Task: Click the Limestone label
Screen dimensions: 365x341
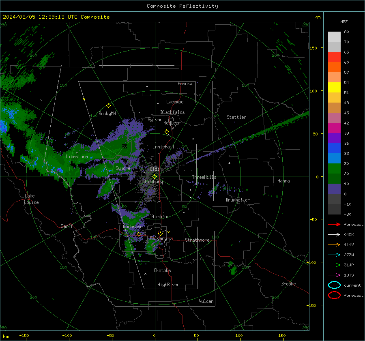Action: point(77,157)
